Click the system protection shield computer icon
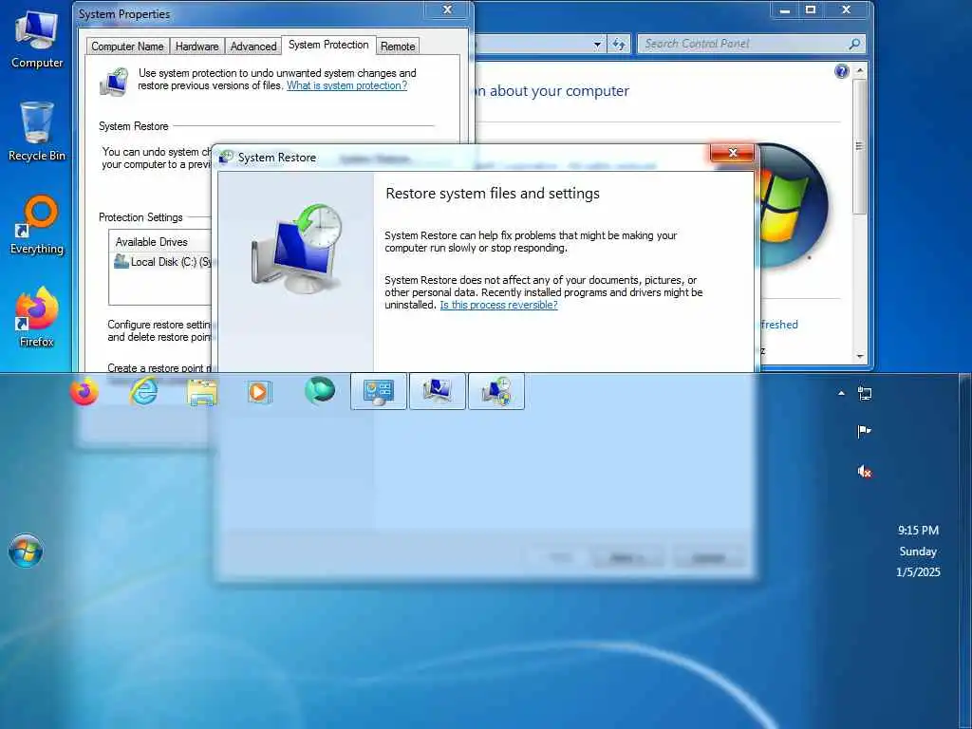Screen dimensions: 972x729 point(114,82)
